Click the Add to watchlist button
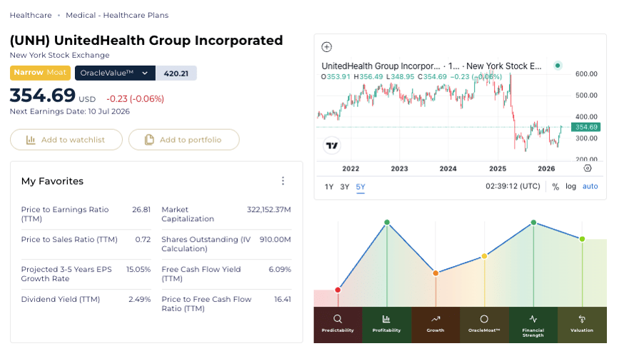634x351 pixels. pos(66,140)
